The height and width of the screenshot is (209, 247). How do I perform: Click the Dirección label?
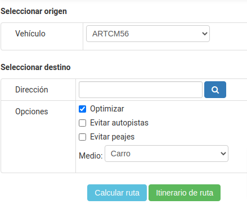coord(32,90)
